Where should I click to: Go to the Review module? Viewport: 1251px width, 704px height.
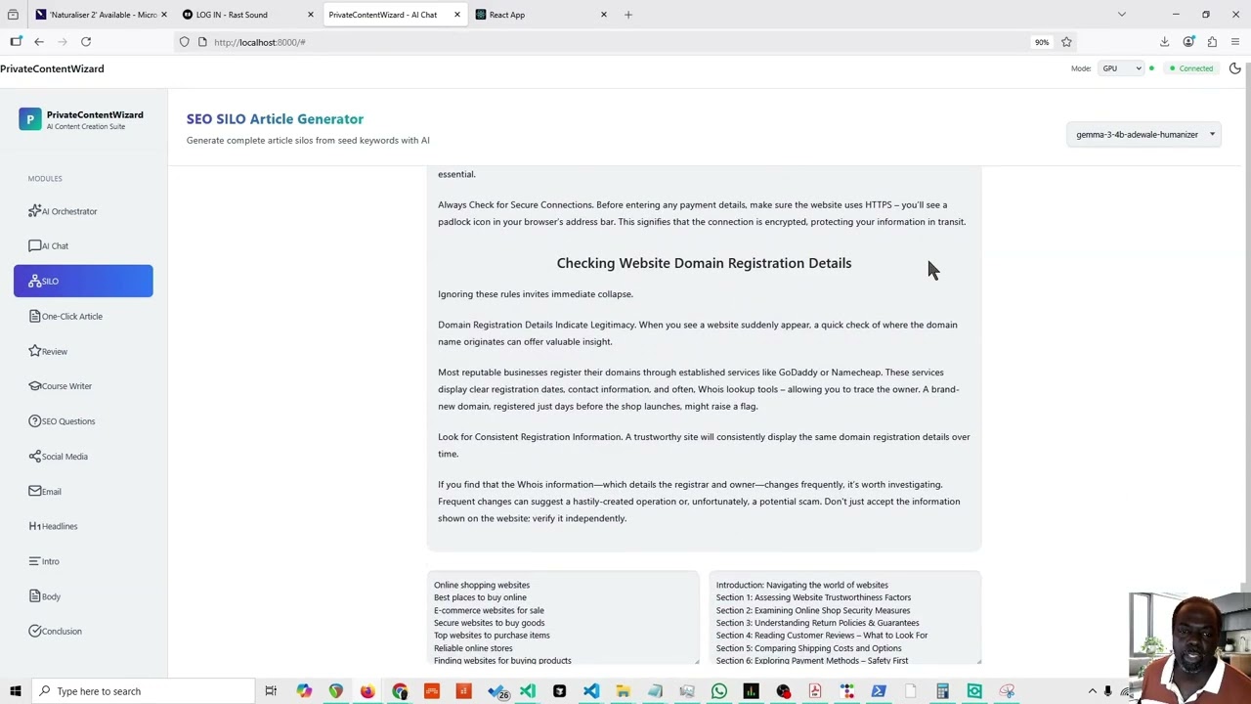tap(83, 352)
